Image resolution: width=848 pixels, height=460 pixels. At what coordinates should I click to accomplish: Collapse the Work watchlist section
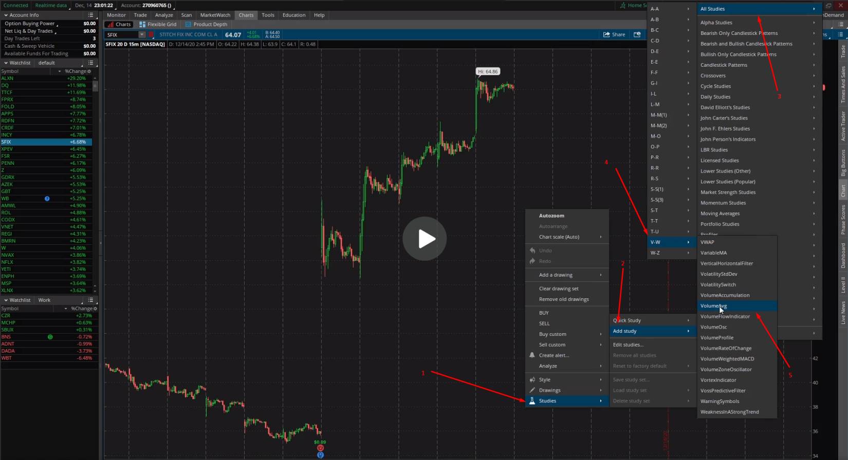6,300
